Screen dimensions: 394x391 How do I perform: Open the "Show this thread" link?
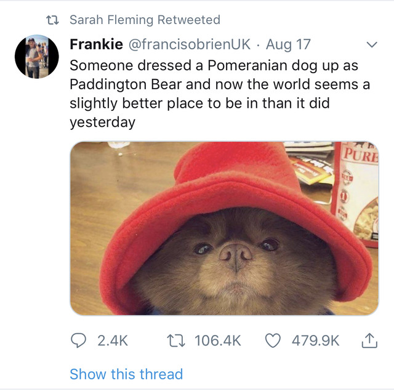[x=126, y=374]
